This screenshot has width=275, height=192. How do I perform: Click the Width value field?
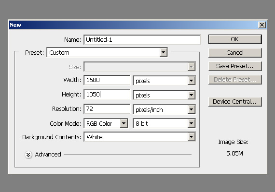pos(107,80)
